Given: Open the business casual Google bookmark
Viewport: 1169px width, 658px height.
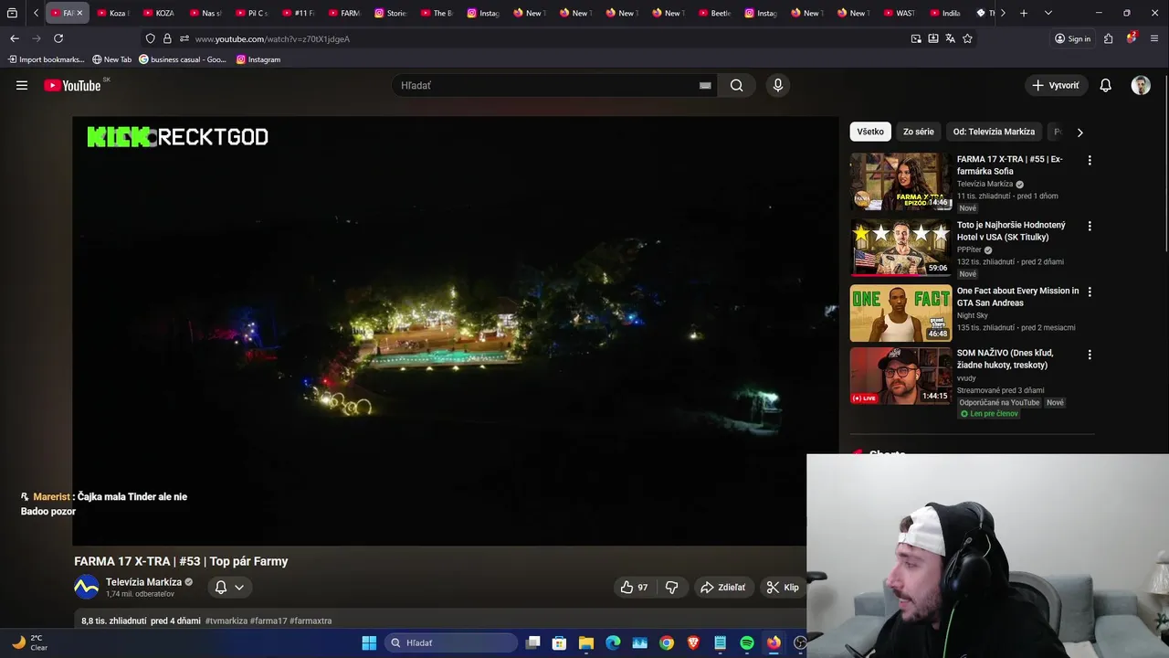Looking at the screenshot, I should pyautogui.click(x=182, y=59).
